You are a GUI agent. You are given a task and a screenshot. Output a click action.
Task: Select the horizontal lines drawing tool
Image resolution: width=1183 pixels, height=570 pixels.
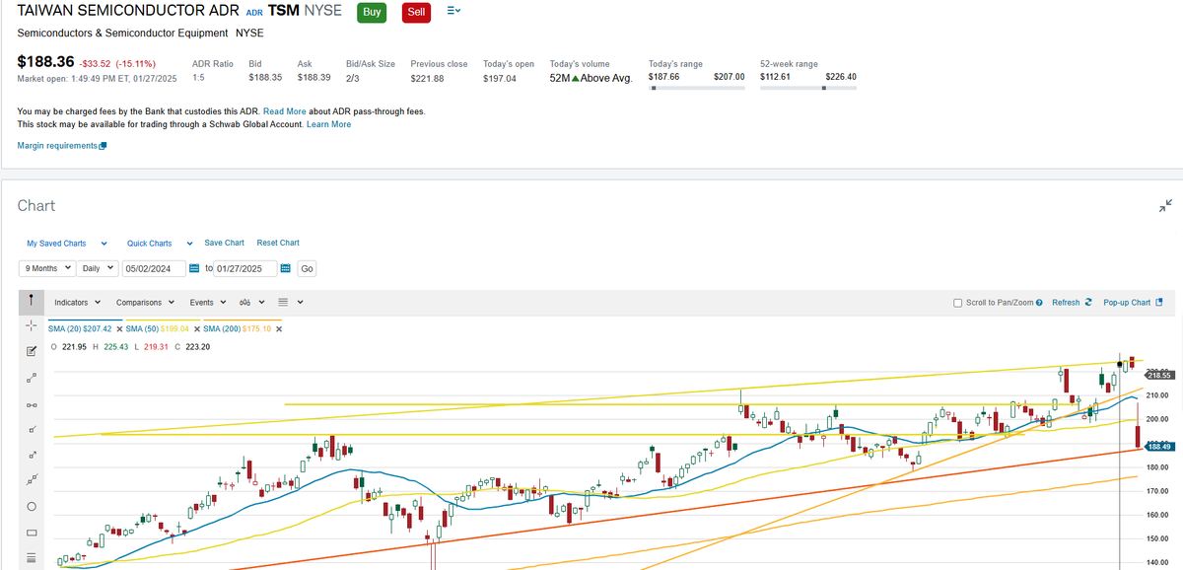31,557
